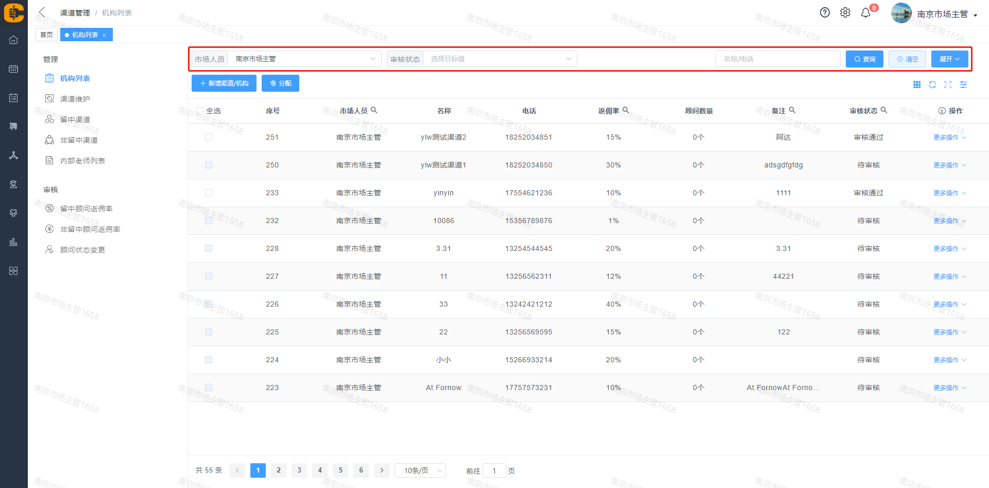Click search icon beside 返佣率 column header
Screen dimensions: 989x488
(x=626, y=110)
